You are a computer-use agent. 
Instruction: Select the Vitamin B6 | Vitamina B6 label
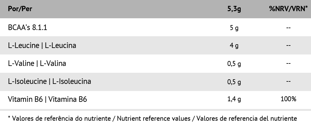pos(48,100)
